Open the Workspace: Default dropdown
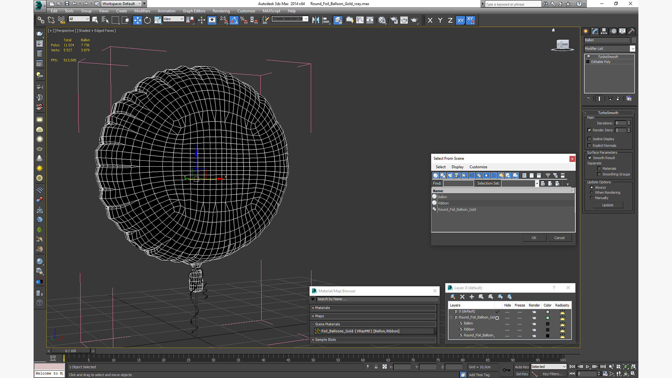 pyautogui.click(x=121, y=4)
